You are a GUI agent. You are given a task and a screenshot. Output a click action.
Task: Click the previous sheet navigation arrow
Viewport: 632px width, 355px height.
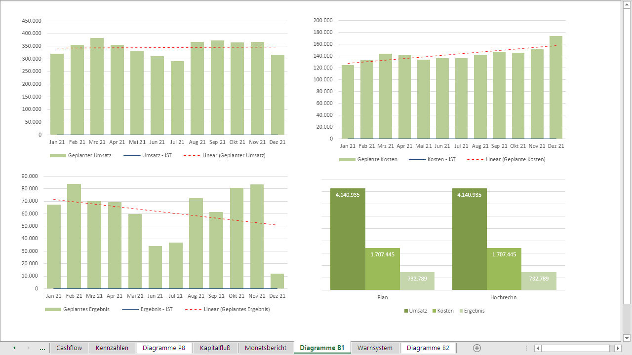[14, 348]
